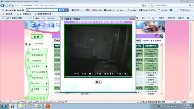The height and width of the screenshot is (109, 194).
Task: Click the green home icon on the webpage
Action: (161, 36)
